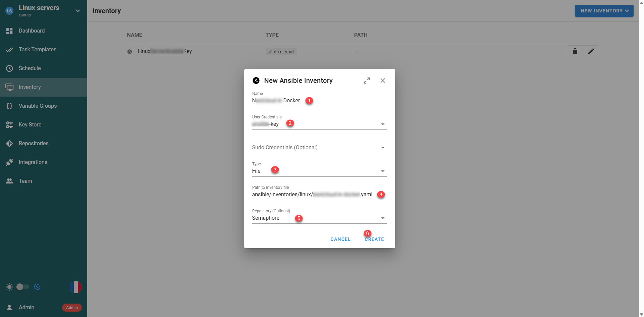The height and width of the screenshot is (317, 644).
Task: Open Task Templates in the sidebar
Action: click(37, 50)
